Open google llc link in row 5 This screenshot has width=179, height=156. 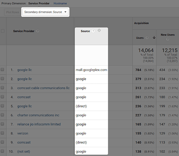pyautogui.click(x=25, y=106)
